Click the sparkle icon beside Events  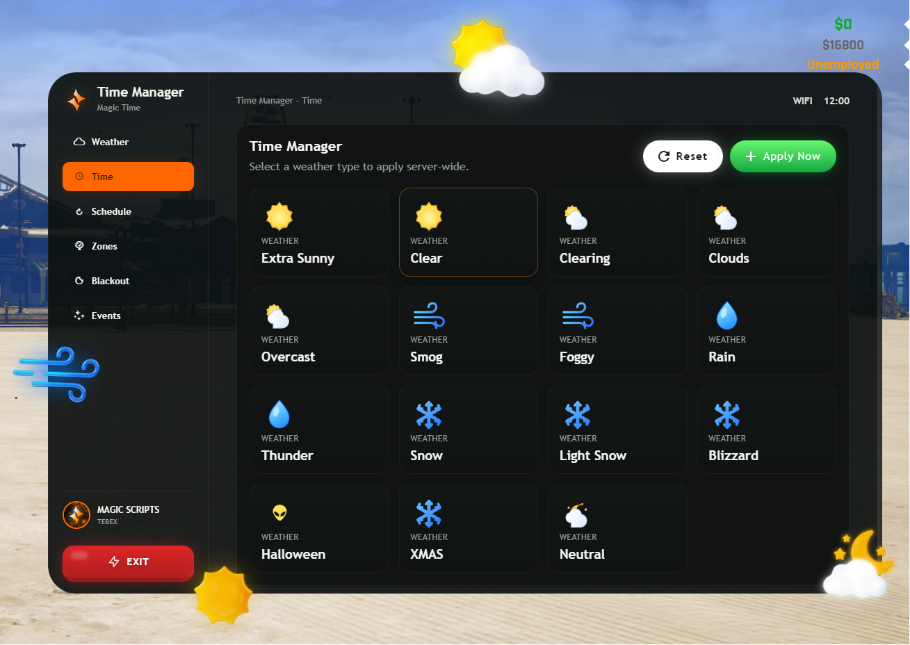[x=79, y=316]
